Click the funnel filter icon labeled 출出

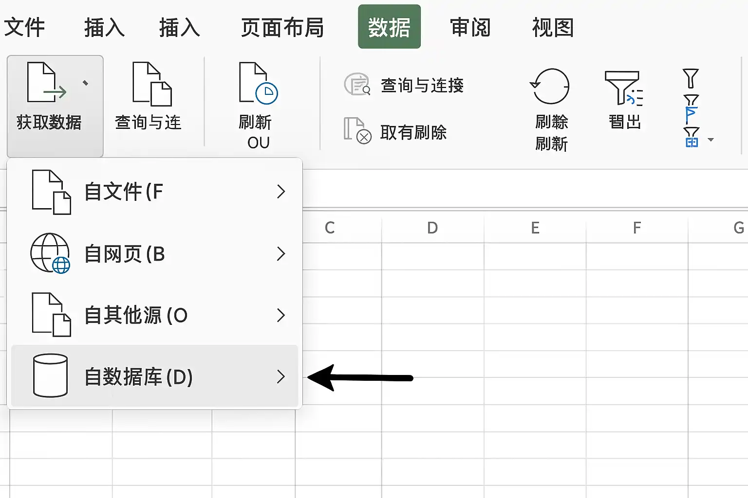(x=624, y=88)
